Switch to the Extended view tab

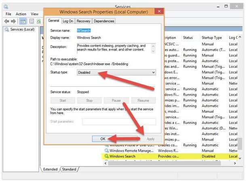coord(51,169)
